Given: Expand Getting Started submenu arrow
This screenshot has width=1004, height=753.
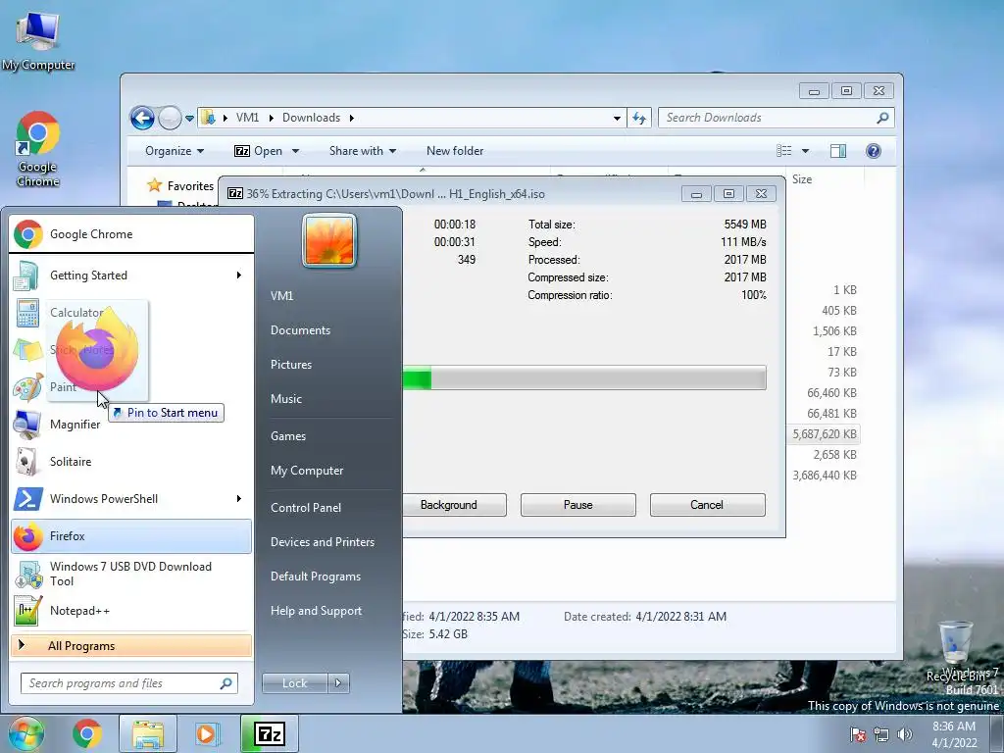Looking at the screenshot, I should tap(239, 276).
